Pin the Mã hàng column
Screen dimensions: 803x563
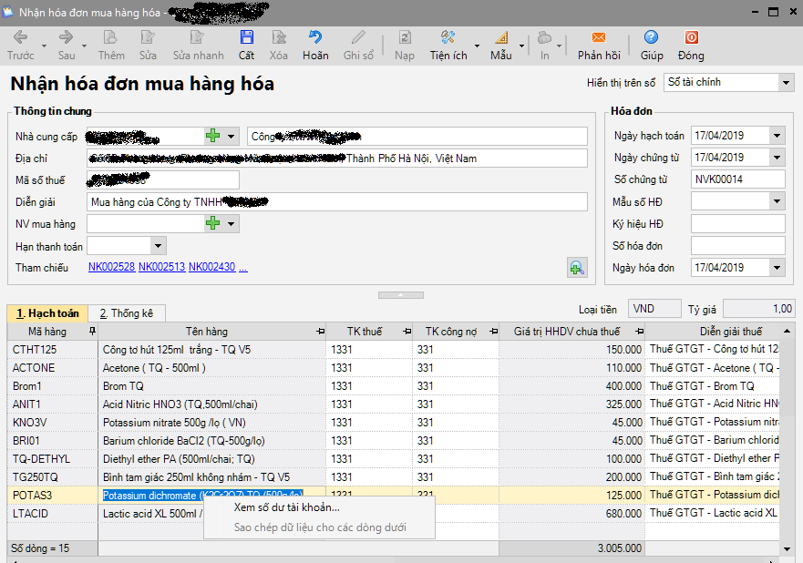coord(90,332)
